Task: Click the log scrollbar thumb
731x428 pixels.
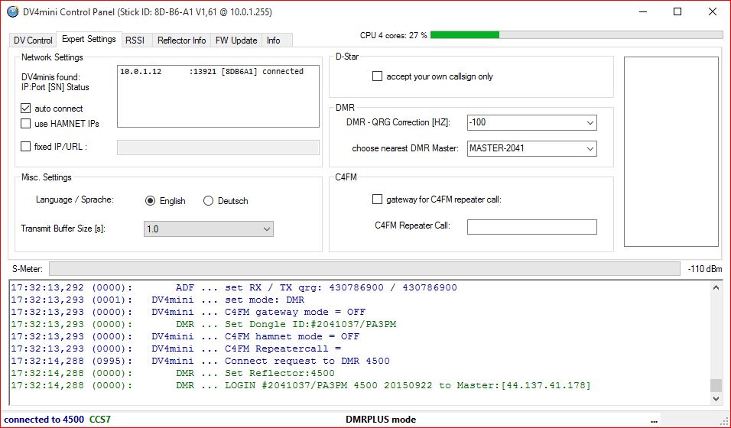Action: (716, 385)
